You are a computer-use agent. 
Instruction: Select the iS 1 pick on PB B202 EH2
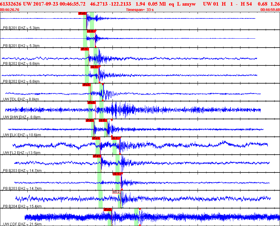(94, 67)
